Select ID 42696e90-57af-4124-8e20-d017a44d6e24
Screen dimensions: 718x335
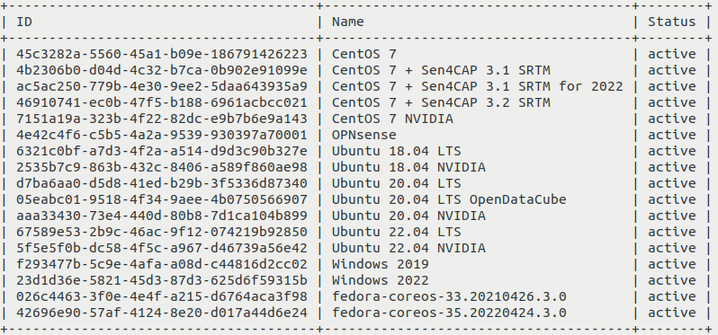tap(162, 313)
